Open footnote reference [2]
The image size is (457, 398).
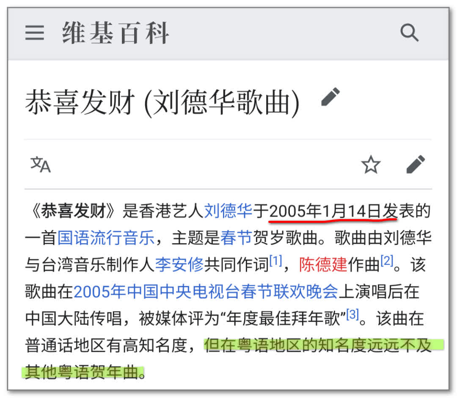386,261
